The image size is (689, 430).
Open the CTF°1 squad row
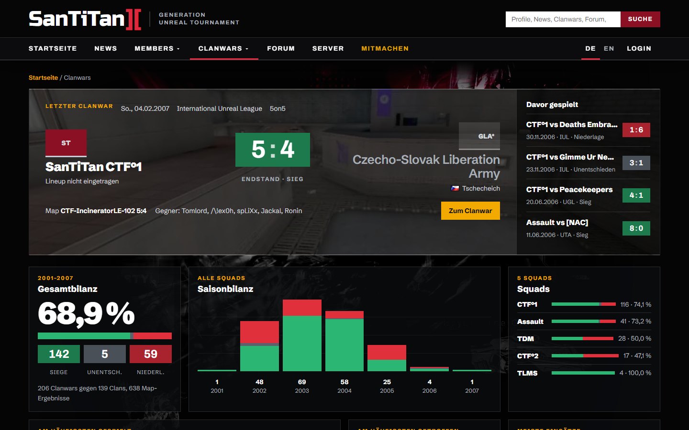584,304
